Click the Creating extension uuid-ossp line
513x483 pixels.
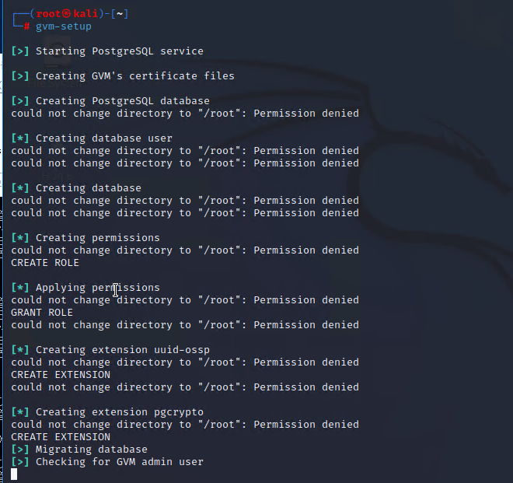coord(122,350)
